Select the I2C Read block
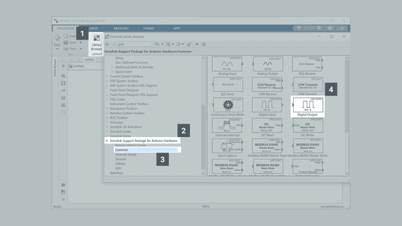Screen dimensions: 402x226 tap(267, 127)
